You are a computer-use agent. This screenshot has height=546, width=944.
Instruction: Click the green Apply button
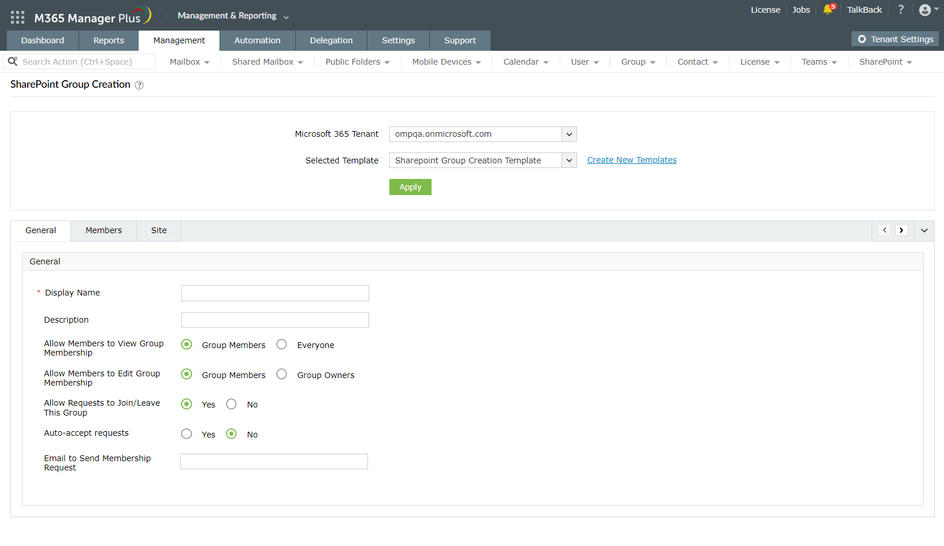click(x=410, y=187)
